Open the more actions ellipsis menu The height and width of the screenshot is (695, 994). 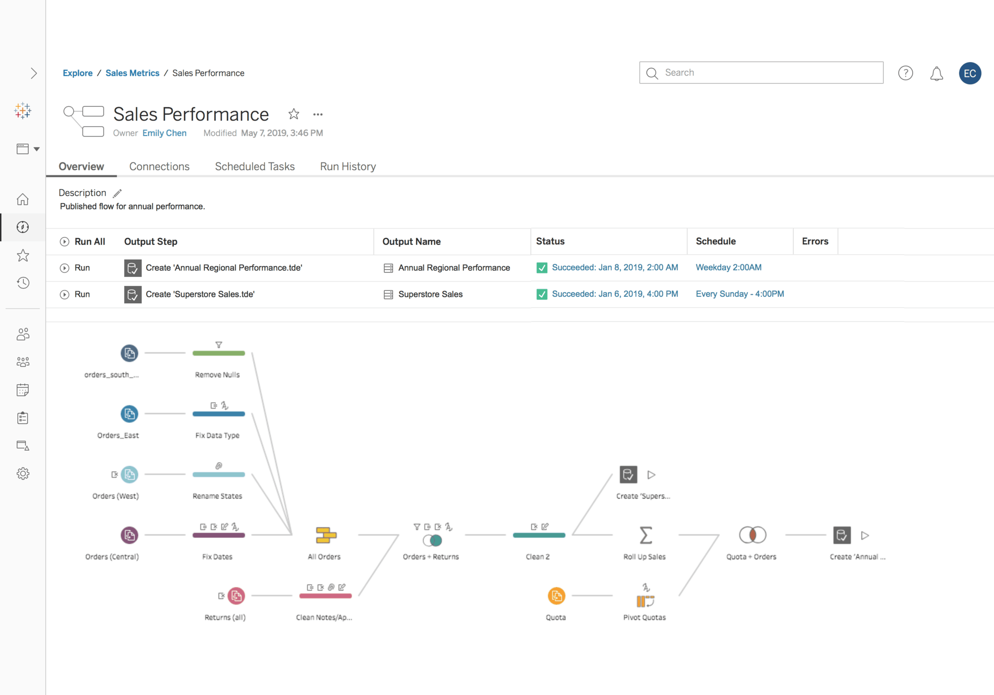[x=318, y=115]
